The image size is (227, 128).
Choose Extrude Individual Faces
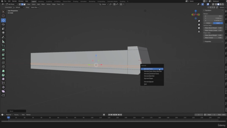click(152, 74)
